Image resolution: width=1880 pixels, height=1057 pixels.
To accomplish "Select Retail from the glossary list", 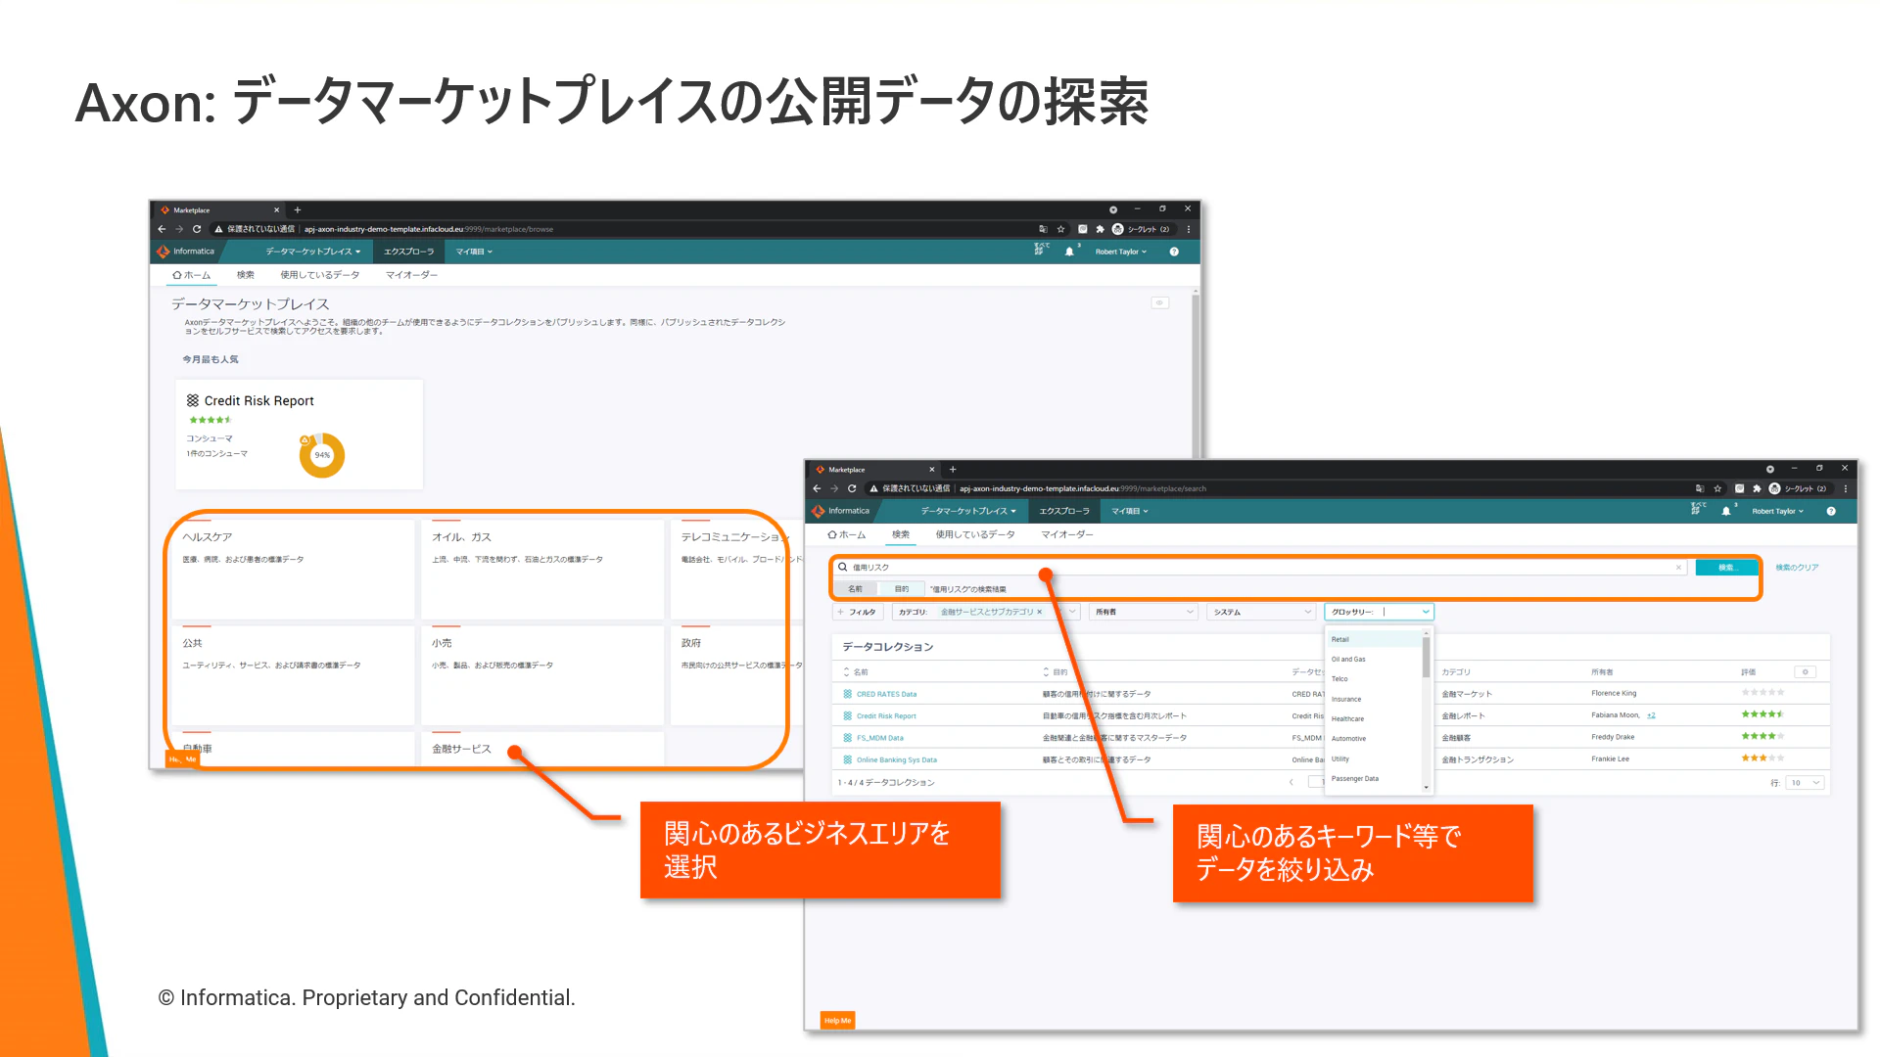I will tap(1374, 639).
